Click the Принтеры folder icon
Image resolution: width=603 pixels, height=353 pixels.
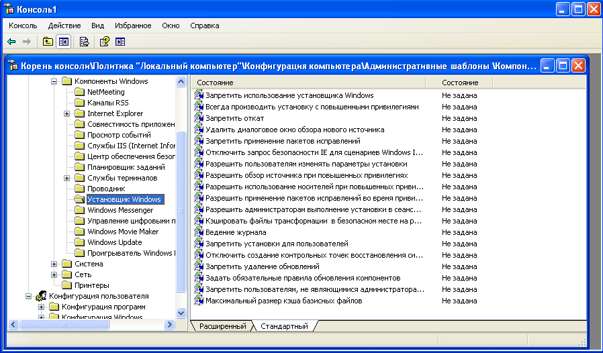(x=67, y=285)
